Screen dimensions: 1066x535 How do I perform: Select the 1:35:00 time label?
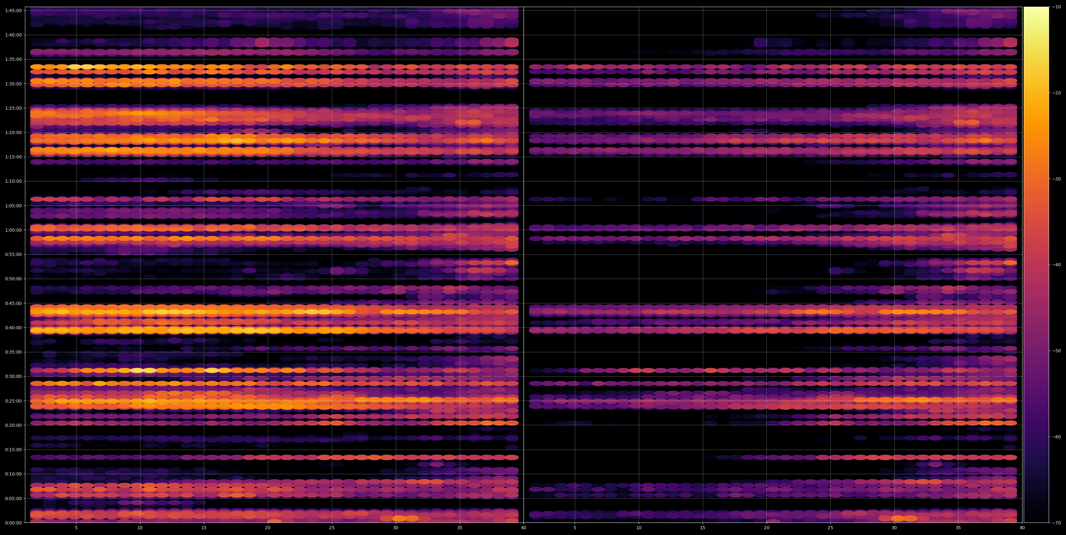(x=13, y=59)
